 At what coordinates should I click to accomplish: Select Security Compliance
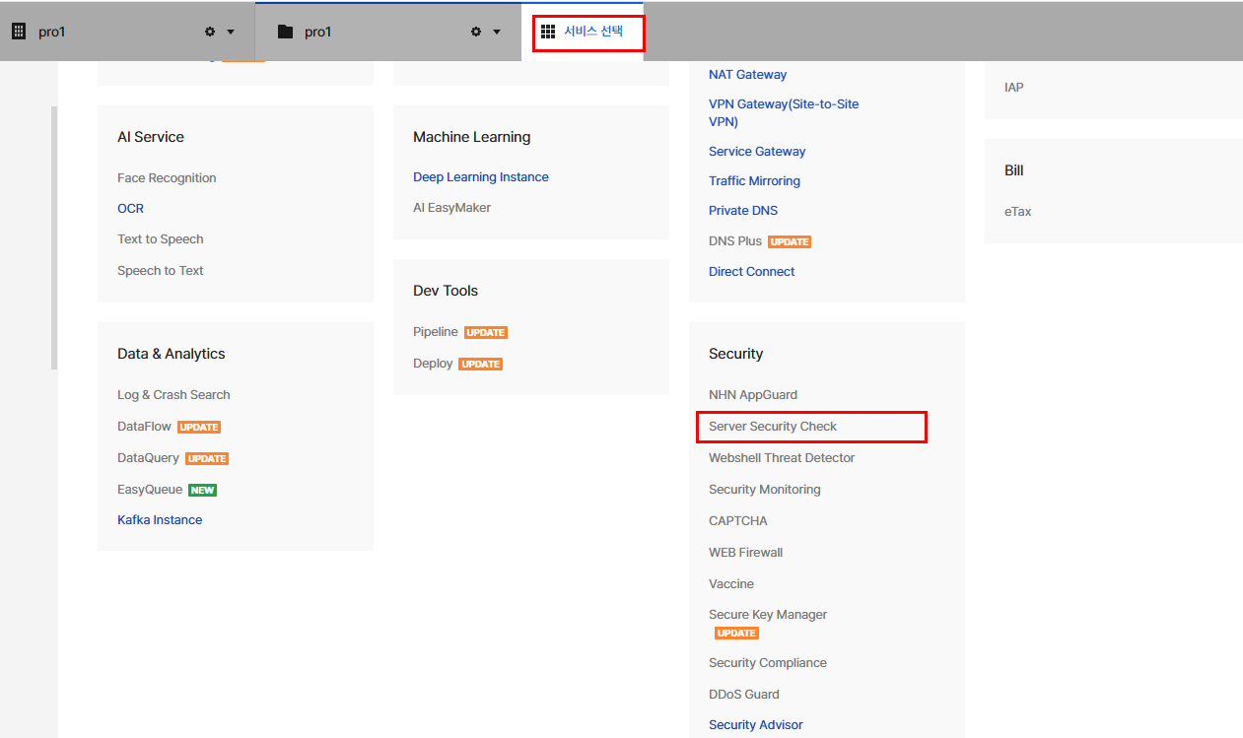pyautogui.click(x=768, y=663)
